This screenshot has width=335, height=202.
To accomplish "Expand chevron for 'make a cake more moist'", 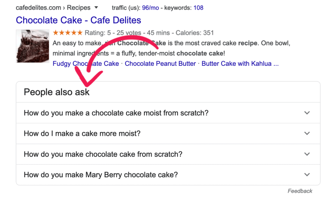I will tap(307, 133).
